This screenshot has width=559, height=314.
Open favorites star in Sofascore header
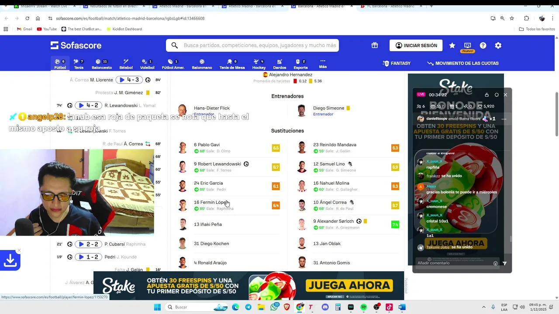(x=452, y=45)
